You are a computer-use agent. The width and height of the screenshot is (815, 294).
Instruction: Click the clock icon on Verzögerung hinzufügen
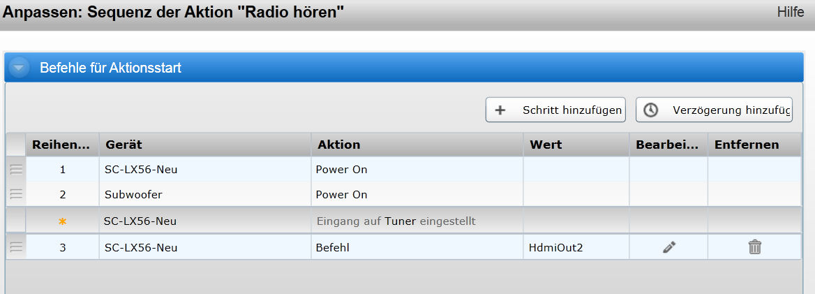[650, 110]
